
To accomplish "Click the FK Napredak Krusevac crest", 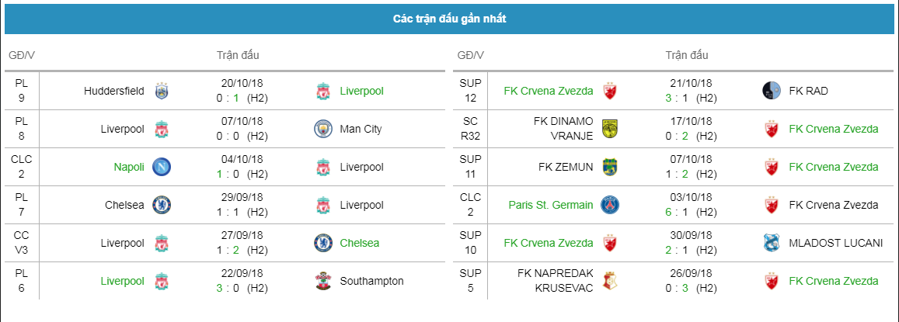I will point(609,282).
